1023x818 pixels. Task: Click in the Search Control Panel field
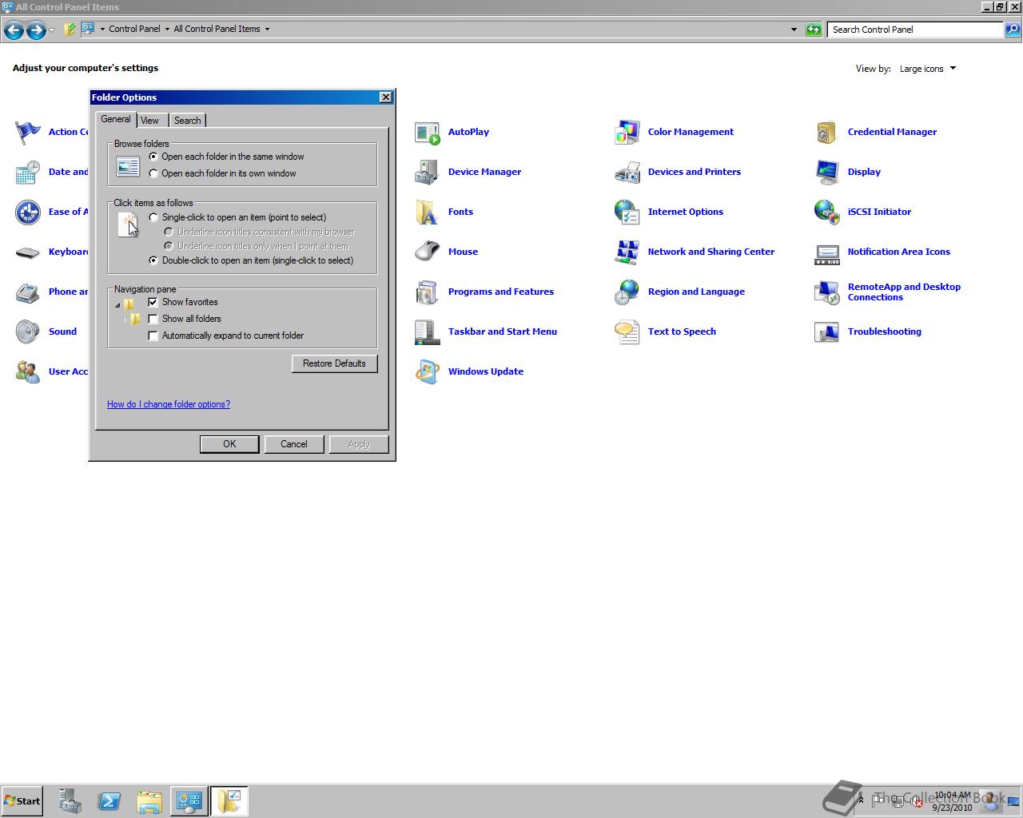click(915, 30)
